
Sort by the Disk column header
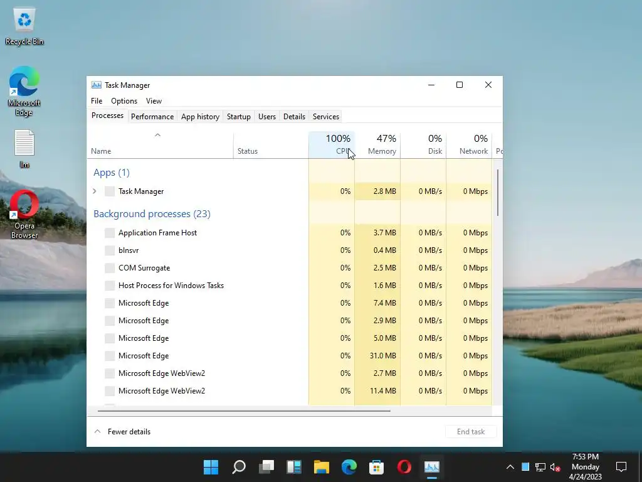click(x=423, y=145)
